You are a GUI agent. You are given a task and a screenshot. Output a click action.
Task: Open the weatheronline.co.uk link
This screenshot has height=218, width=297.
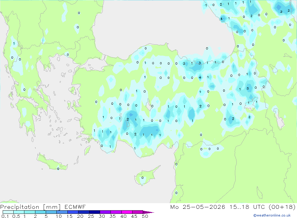pos(272,215)
